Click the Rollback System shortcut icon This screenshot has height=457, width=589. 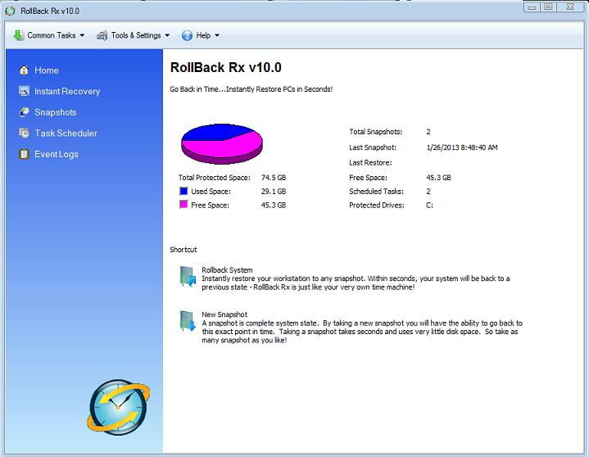(188, 277)
